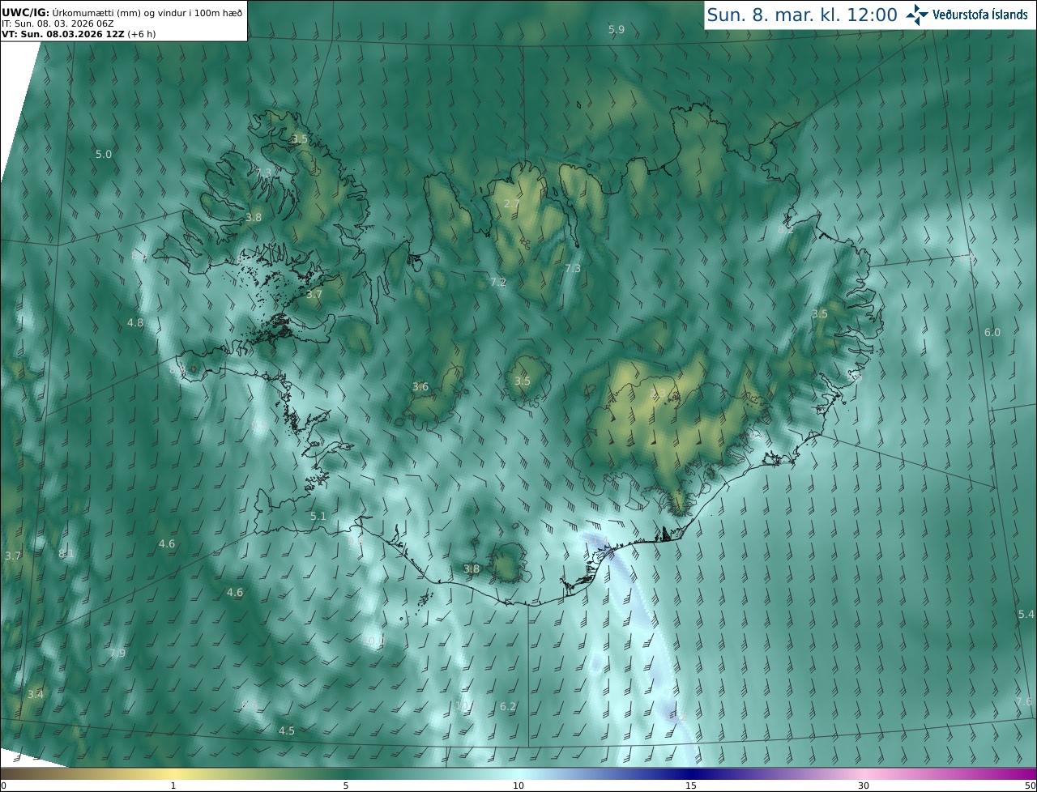
Task: Click the colorbar tick label 30
Action: (864, 786)
